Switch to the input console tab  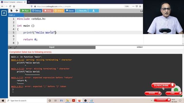[x=52, y=47]
